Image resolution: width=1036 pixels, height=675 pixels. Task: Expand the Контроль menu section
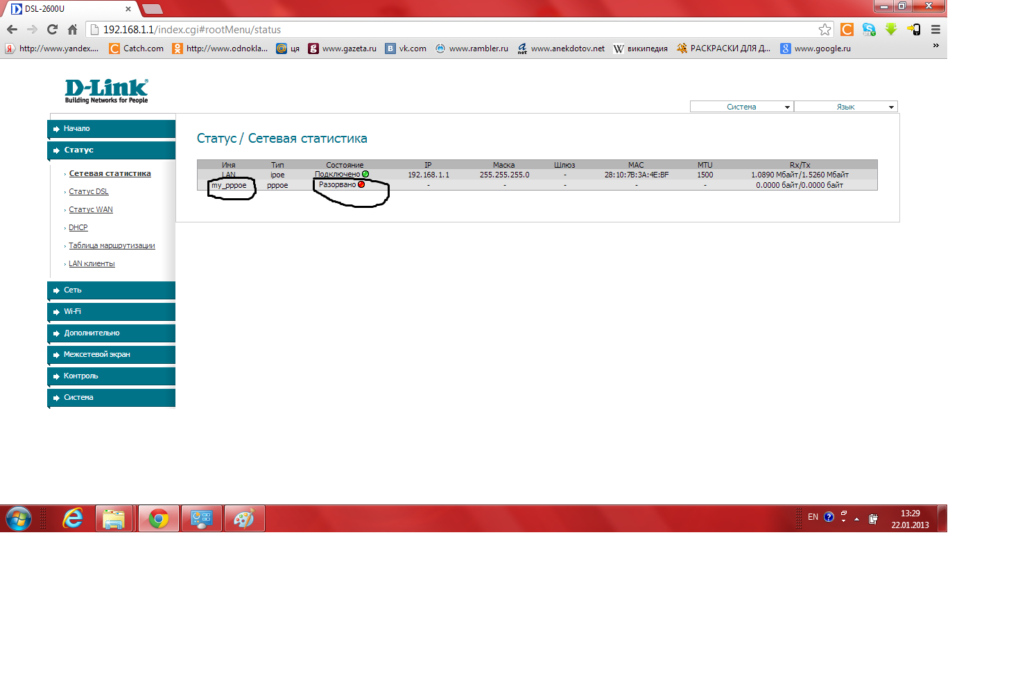tap(112, 376)
